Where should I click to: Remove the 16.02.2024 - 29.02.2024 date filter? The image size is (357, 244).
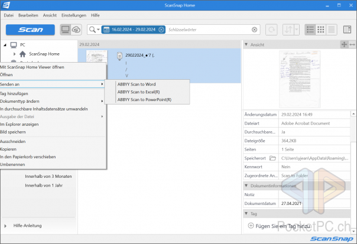(x=161, y=30)
